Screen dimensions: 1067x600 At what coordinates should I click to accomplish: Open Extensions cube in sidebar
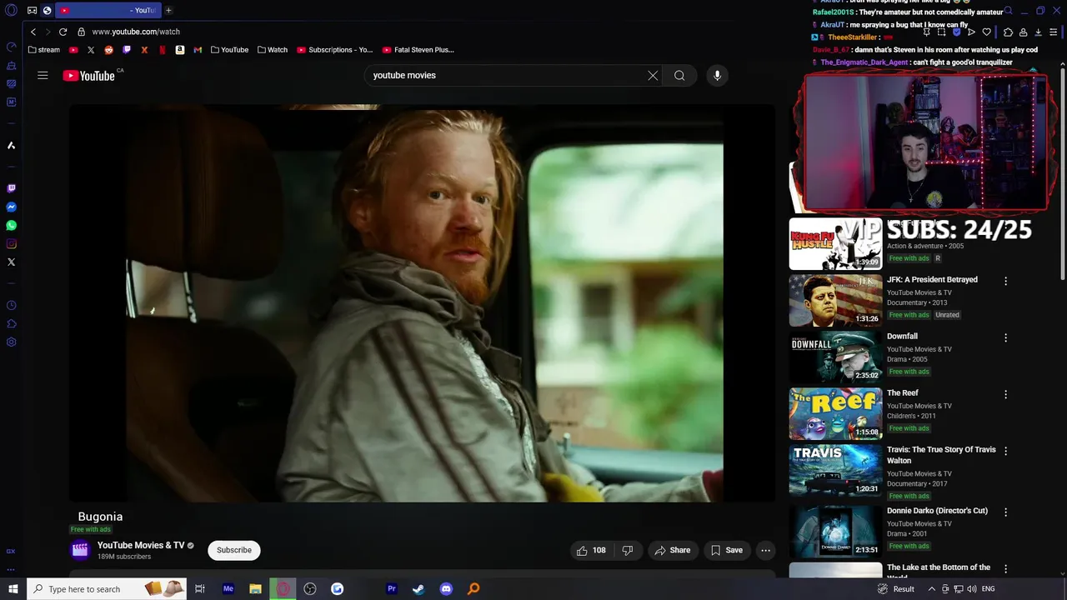click(11, 324)
